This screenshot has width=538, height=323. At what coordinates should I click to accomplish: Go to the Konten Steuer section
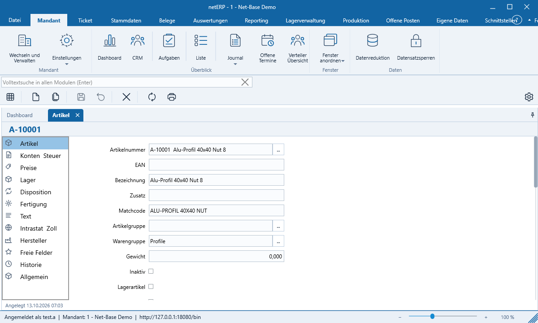(x=35, y=156)
